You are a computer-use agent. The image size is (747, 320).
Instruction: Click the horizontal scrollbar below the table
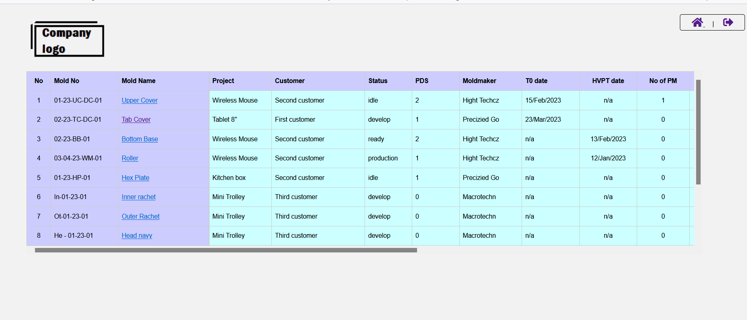pyautogui.click(x=226, y=250)
